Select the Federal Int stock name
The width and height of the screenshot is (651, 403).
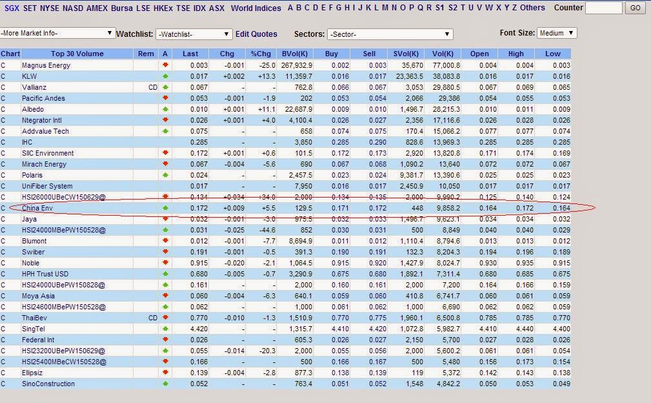coord(38,340)
